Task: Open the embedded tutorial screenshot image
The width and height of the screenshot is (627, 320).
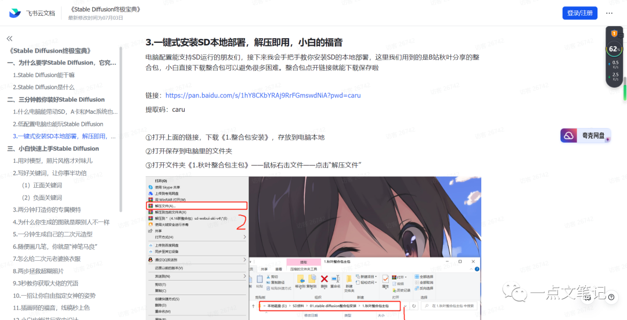Action: tap(313, 248)
